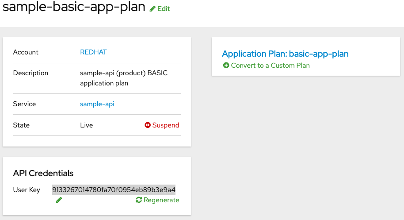
Task: Click Convert to a Custom Plan text
Action: click(270, 66)
